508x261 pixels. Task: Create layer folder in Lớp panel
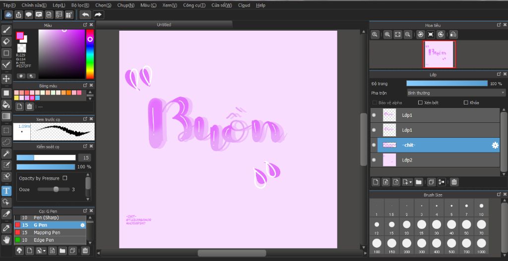coord(419,182)
